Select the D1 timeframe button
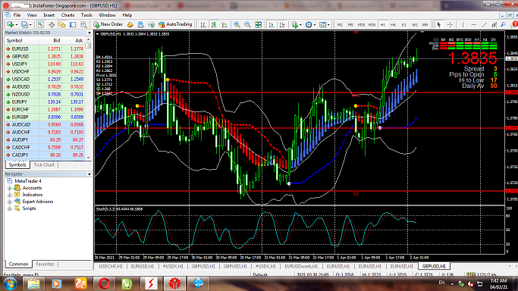518x291 pixels. click(403, 25)
